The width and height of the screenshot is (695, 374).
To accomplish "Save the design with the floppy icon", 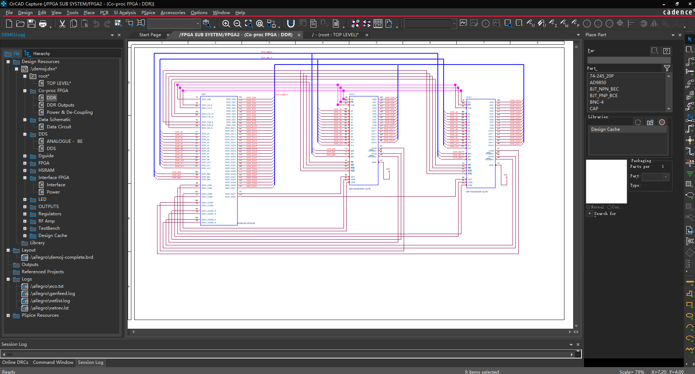I will pos(32,24).
